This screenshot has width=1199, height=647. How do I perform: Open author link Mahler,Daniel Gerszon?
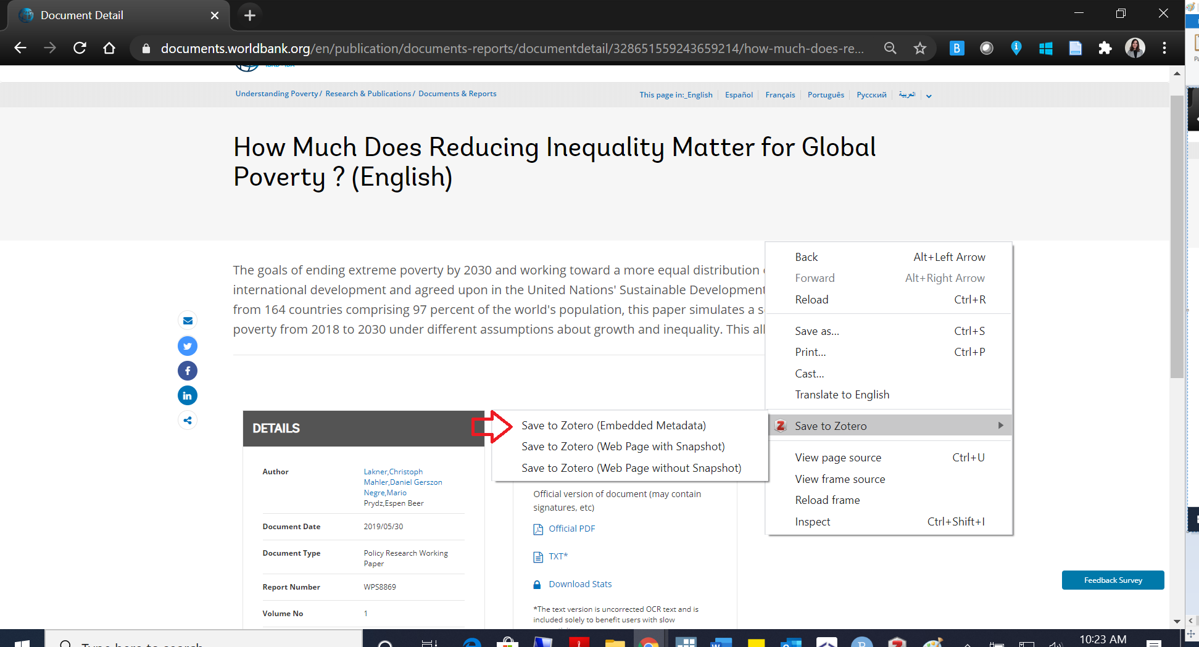pos(403,482)
